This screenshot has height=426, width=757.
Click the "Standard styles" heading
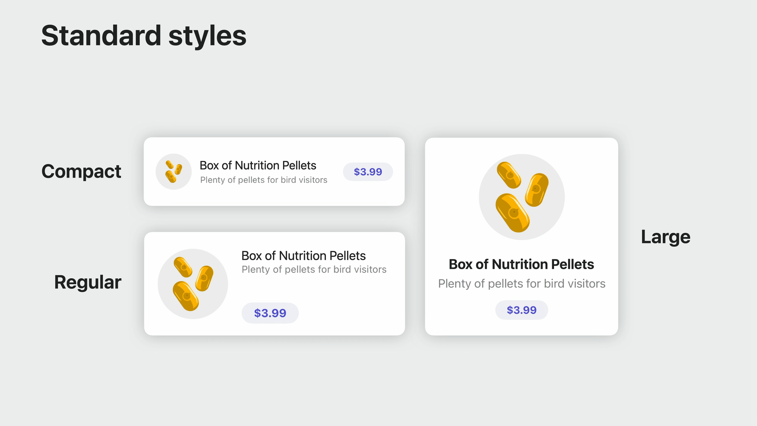pyautogui.click(x=144, y=36)
